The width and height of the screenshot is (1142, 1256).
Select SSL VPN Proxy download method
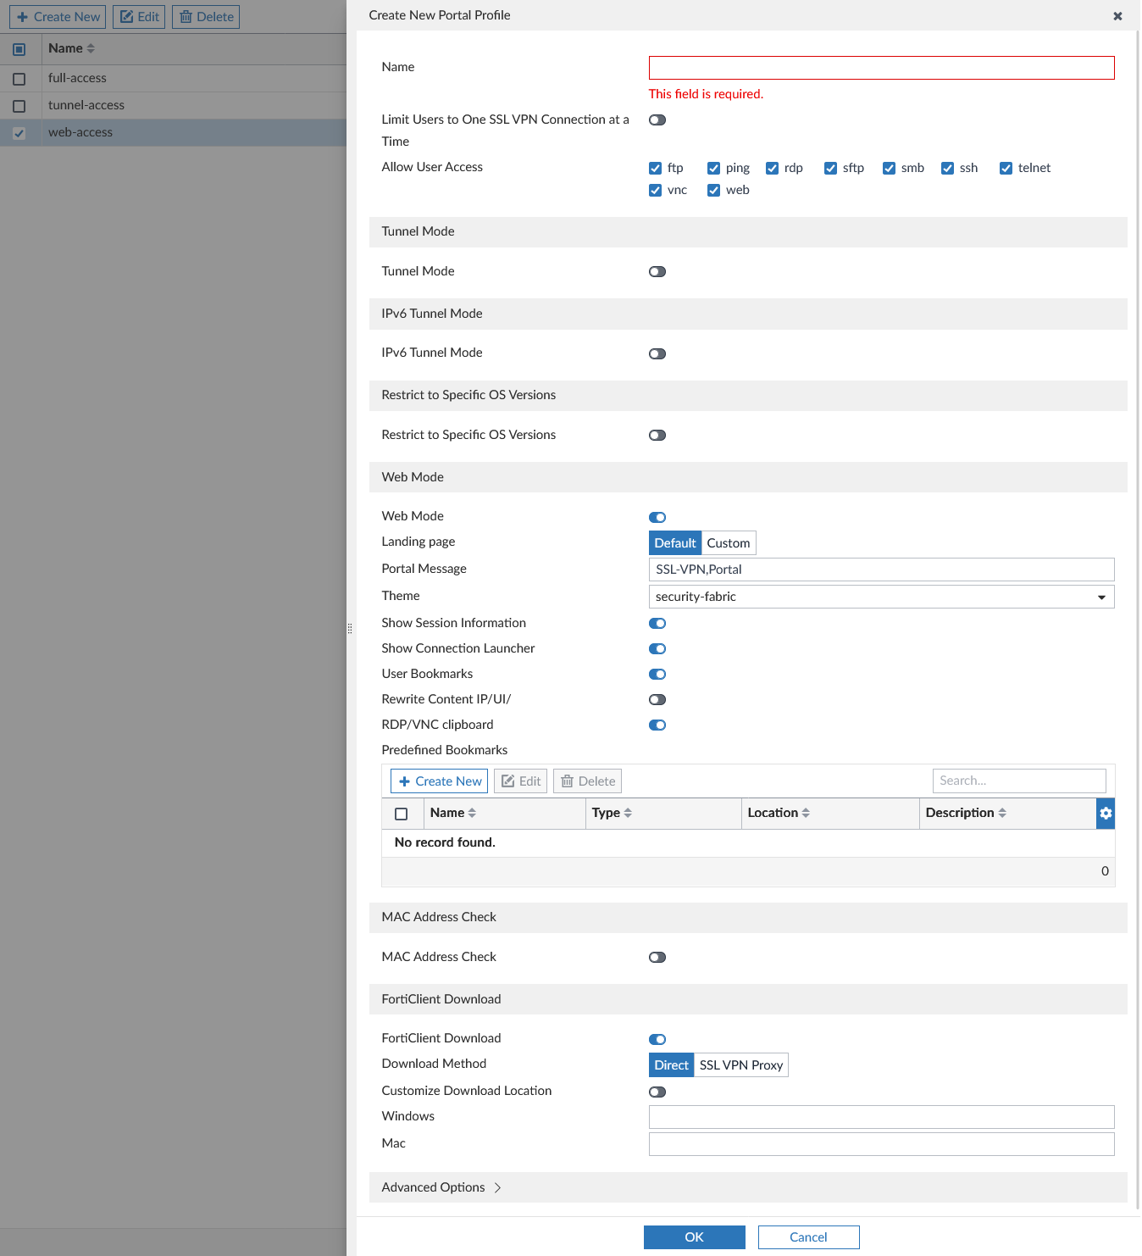coord(740,1064)
